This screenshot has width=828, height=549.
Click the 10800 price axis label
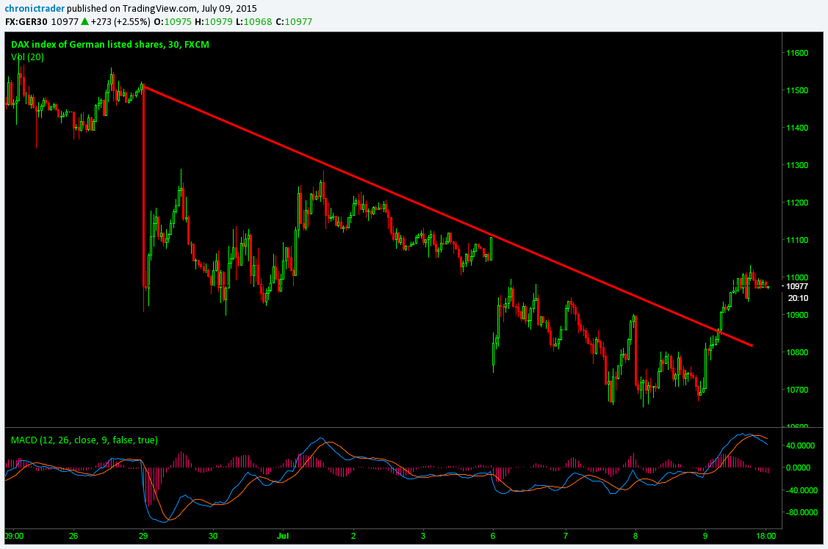click(797, 352)
